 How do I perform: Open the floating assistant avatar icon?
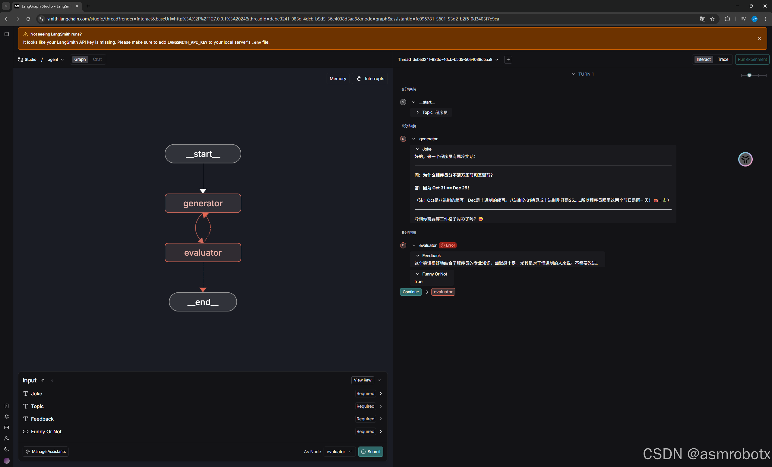pos(745,159)
